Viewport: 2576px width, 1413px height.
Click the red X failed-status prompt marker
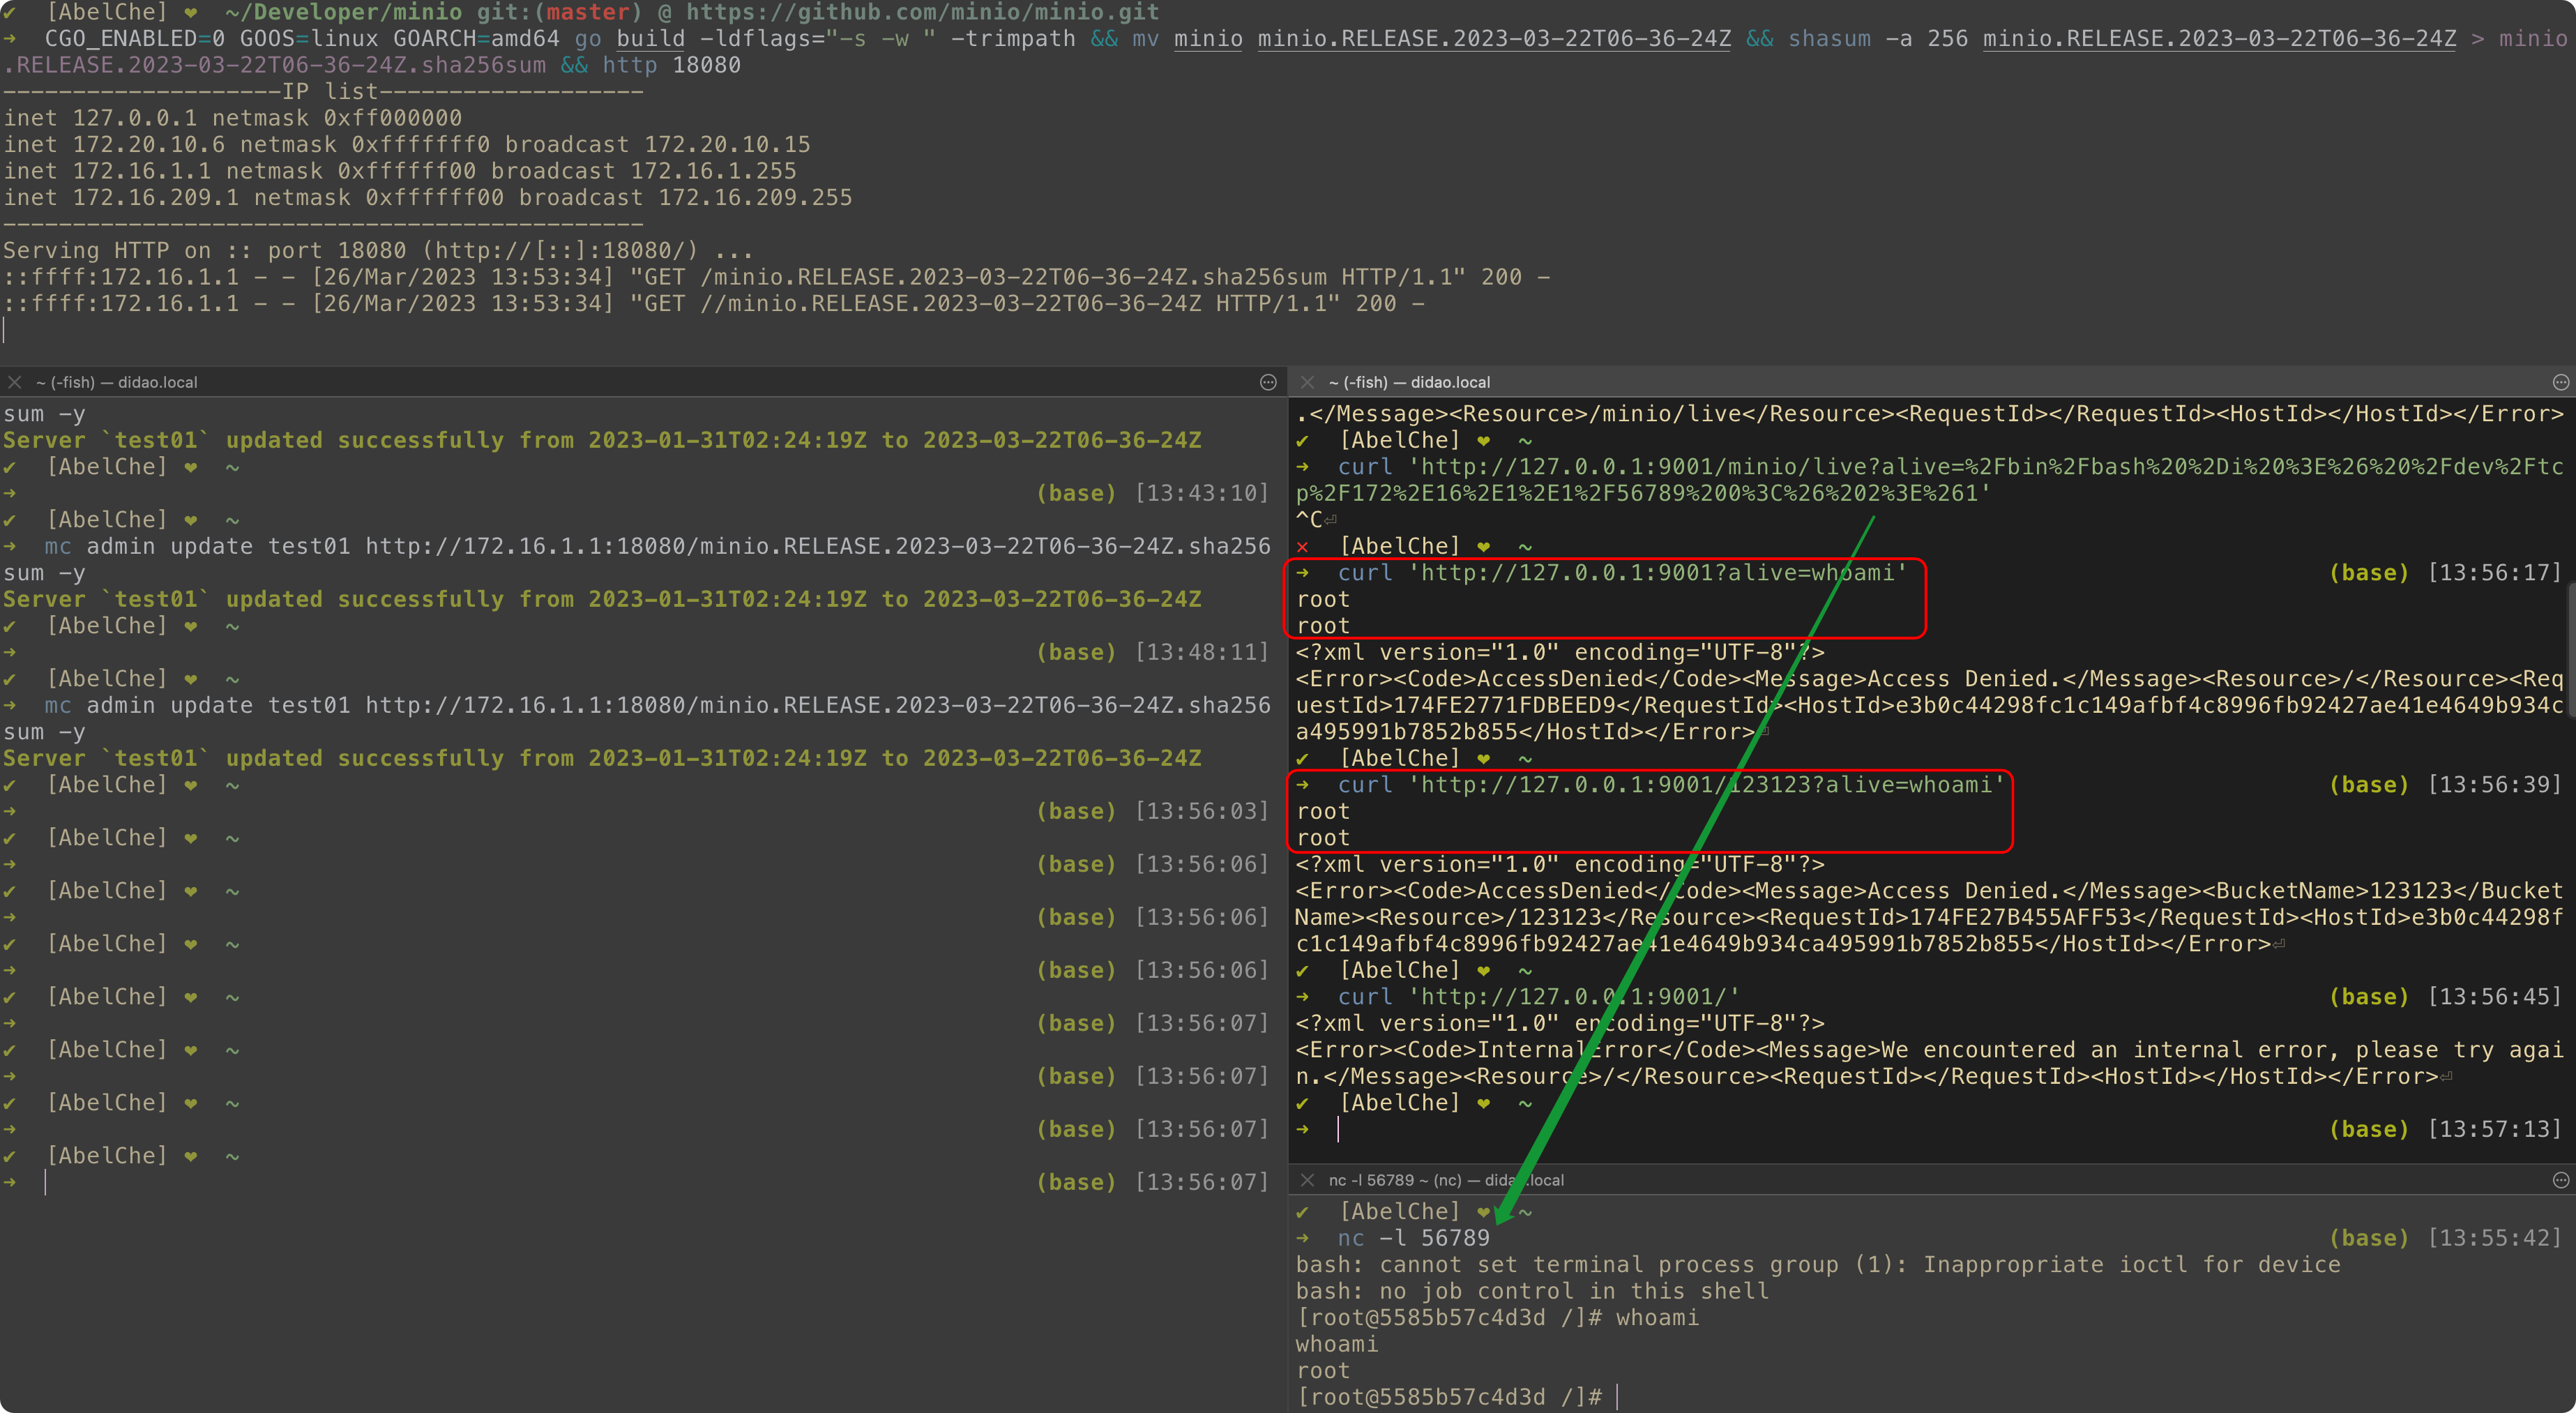(x=1302, y=547)
